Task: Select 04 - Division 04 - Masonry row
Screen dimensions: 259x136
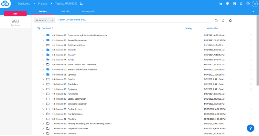Action: click(x=64, y=55)
